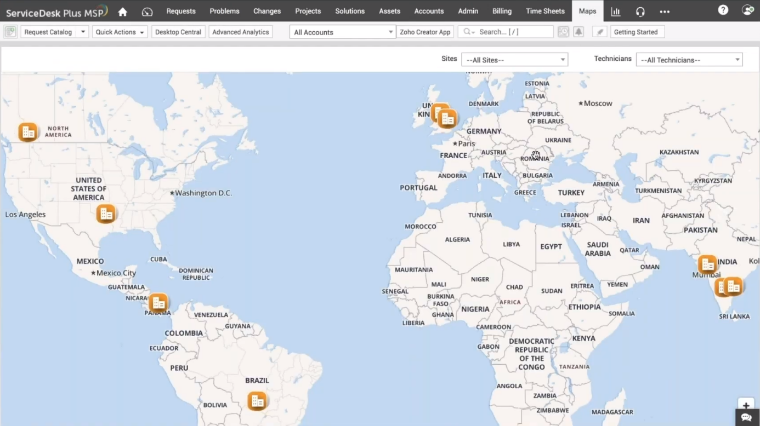Switch to the Requests tab
The image size is (760, 426).
tap(181, 11)
